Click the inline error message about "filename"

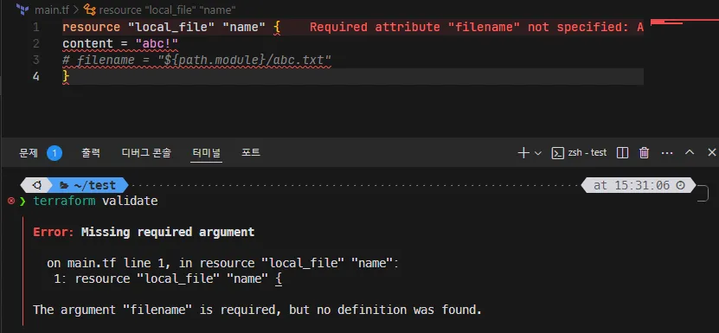tap(477, 28)
